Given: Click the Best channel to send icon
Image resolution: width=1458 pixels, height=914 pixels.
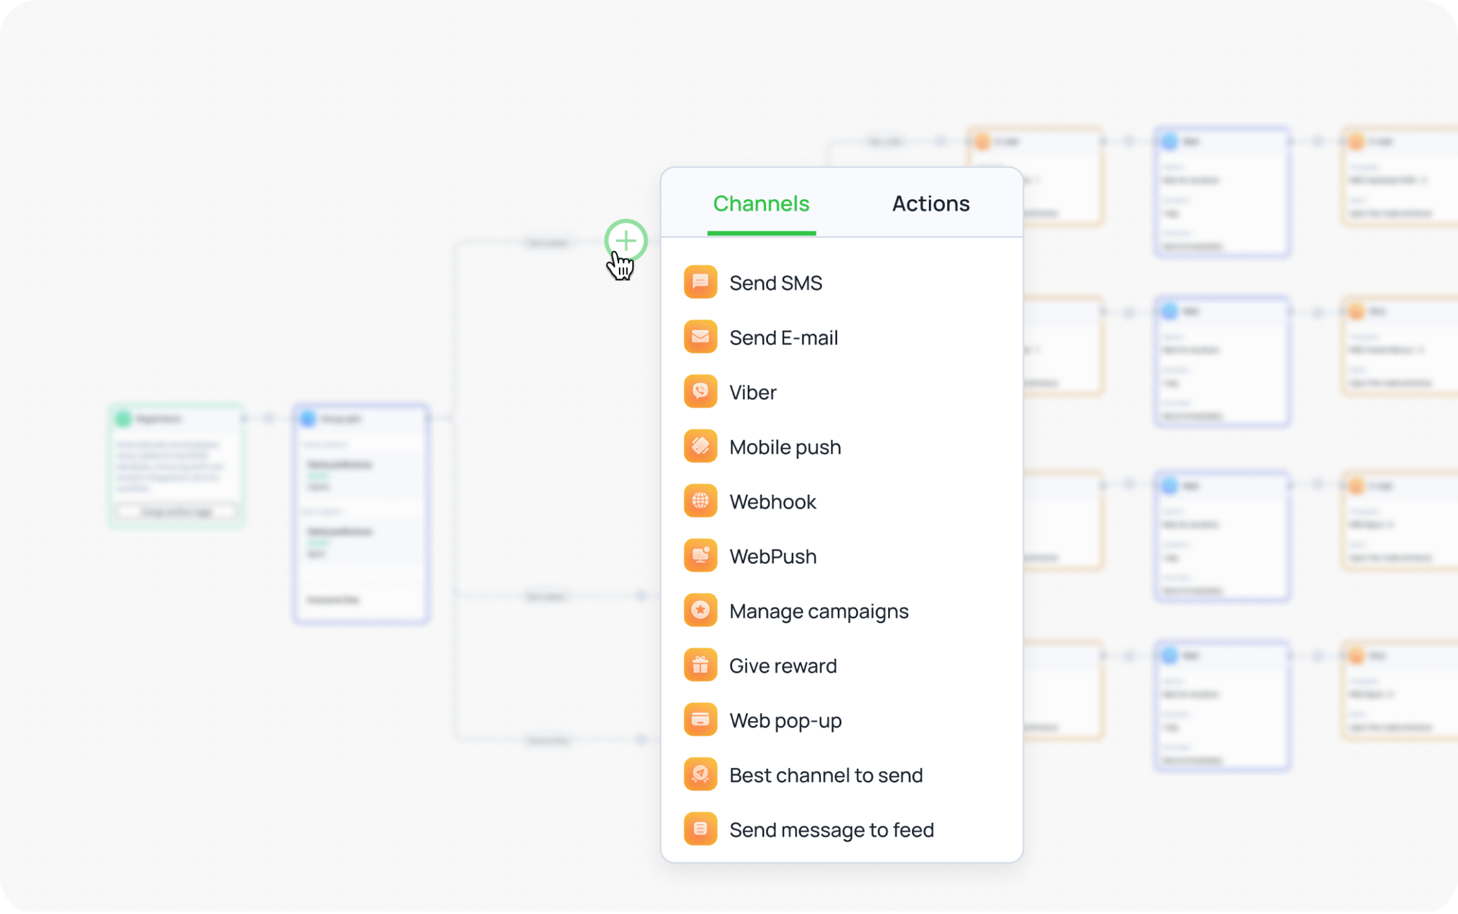Looking at the screenshot, I should [700, 774].
